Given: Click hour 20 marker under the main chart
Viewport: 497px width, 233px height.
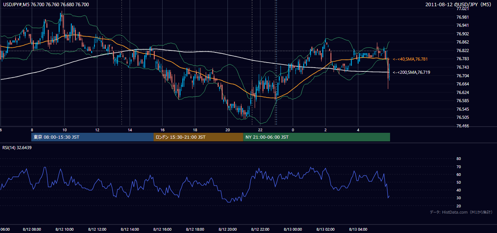Looking at the screenshot, I should coord(228,130).
